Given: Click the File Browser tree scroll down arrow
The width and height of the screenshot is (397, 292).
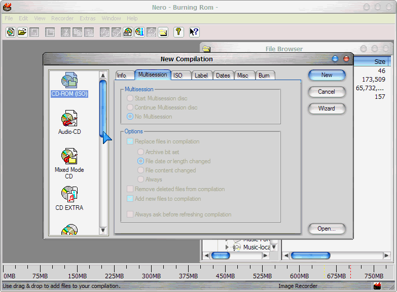Looking at the screenshot, I should 274,247.
